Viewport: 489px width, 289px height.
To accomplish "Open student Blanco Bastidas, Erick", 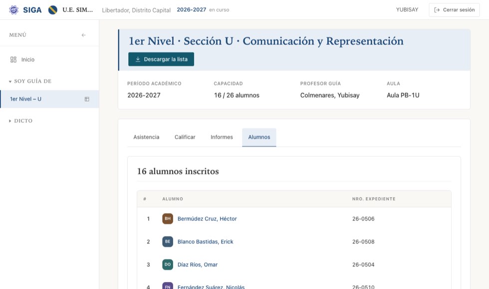I will coord(206,242).
